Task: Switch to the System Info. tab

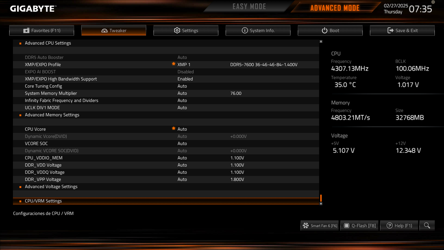Action: coord(258,30)
